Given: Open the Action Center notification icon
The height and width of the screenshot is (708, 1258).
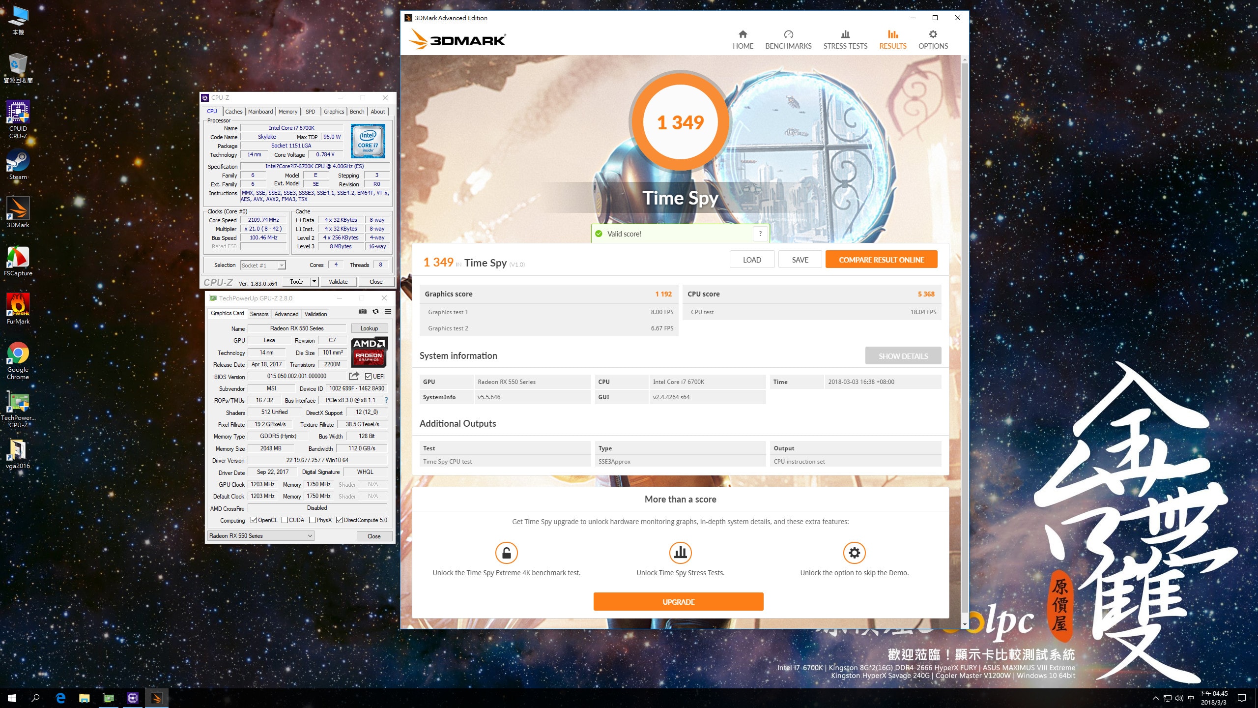Looking at the screenshot, I should 1242,698.
